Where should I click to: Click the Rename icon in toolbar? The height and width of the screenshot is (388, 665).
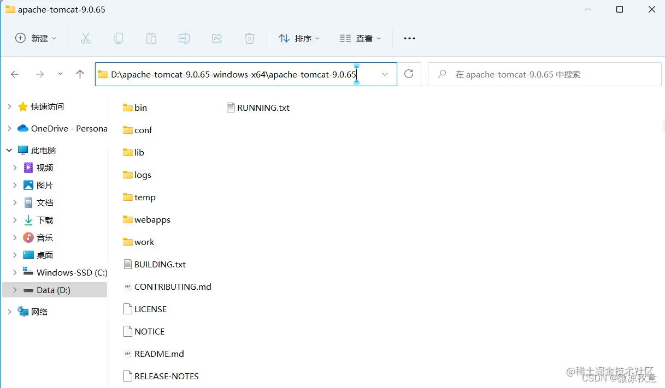pyautogui.click(x=184, y=38)
